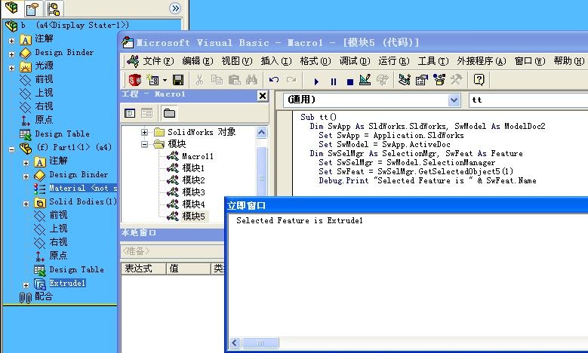Click the Paste toolbar icon

(x=235, y=80)
